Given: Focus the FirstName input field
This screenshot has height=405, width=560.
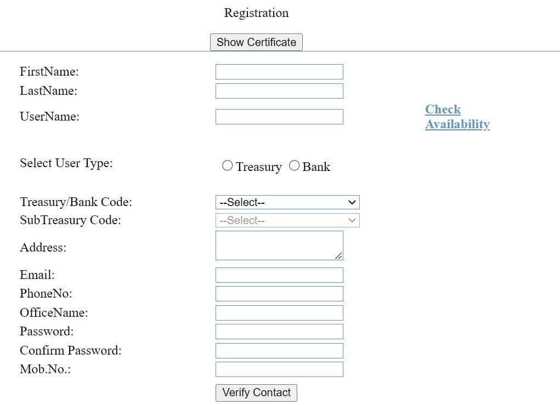Looking at the screenshot, I should point(279,71).
